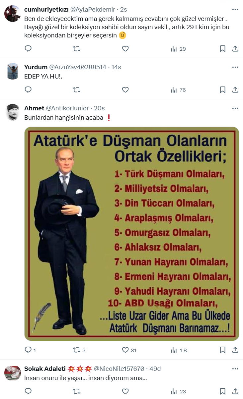Like Yurdum's 'EDEP YA HU!' tweet
The width and height of the screenshot is (243, 399).
[x=125, y=90]
